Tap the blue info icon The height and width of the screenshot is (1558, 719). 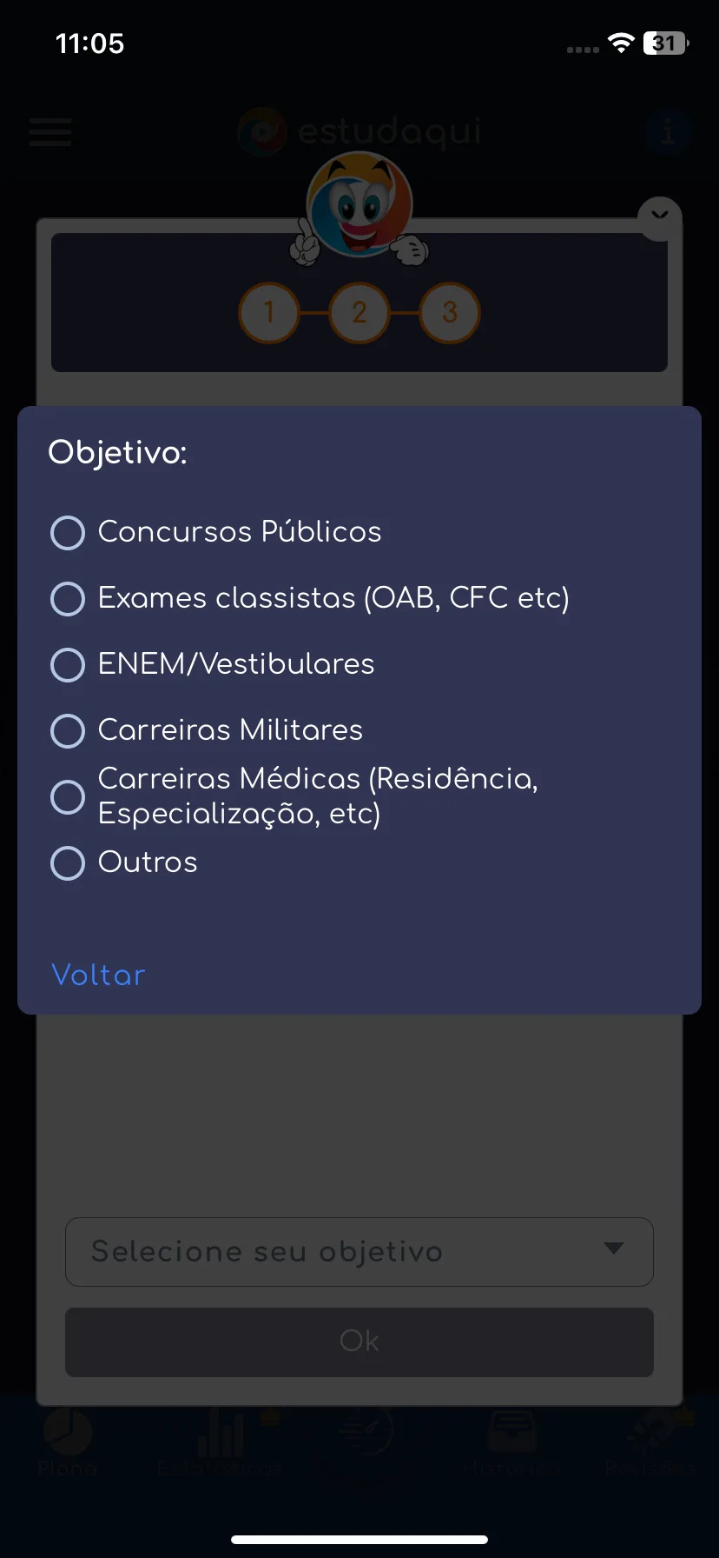pyautogui.click(x=668, y=132)
